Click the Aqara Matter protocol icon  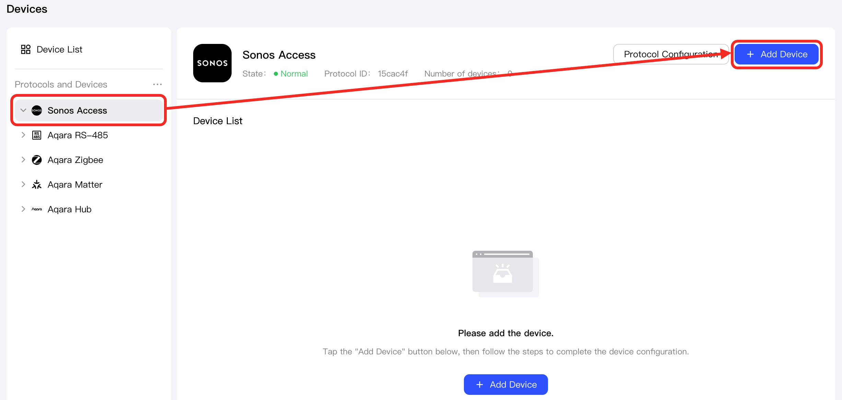(37, 185)
